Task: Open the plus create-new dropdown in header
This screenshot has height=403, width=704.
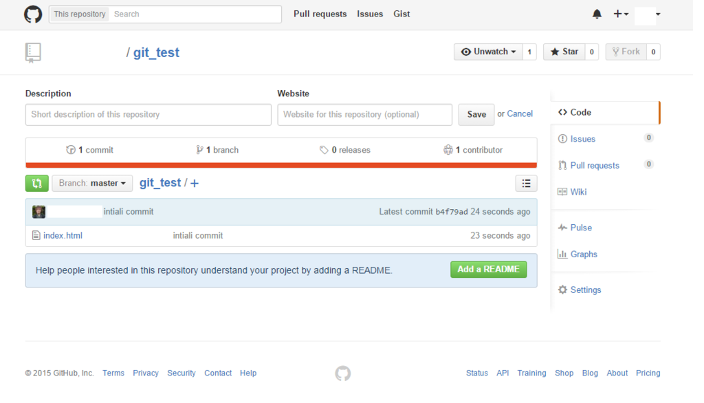Action: [x=621, y=14]
